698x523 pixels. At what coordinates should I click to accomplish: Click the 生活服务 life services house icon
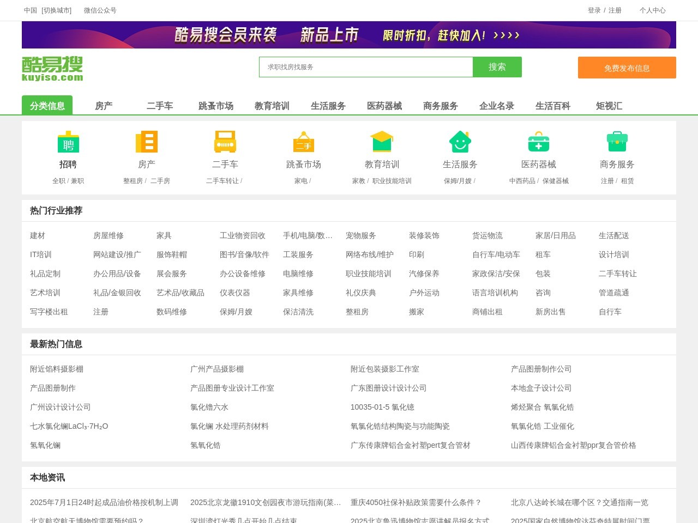coord(460,142)
